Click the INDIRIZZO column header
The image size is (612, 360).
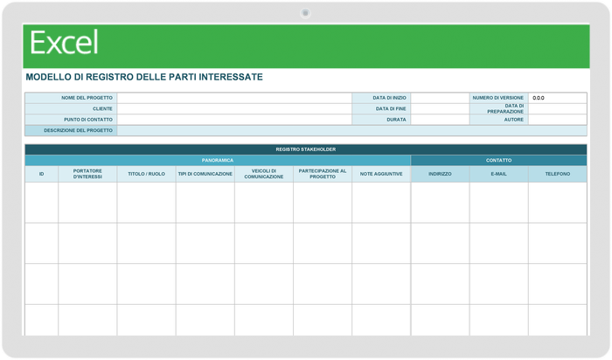(440, 174)
